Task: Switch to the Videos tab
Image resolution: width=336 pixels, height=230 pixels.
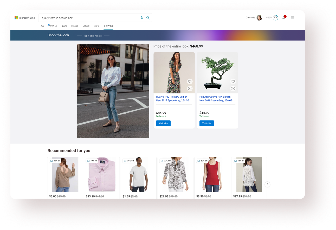Action: 86,26
